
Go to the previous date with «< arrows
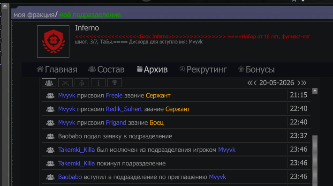(252, 83)
